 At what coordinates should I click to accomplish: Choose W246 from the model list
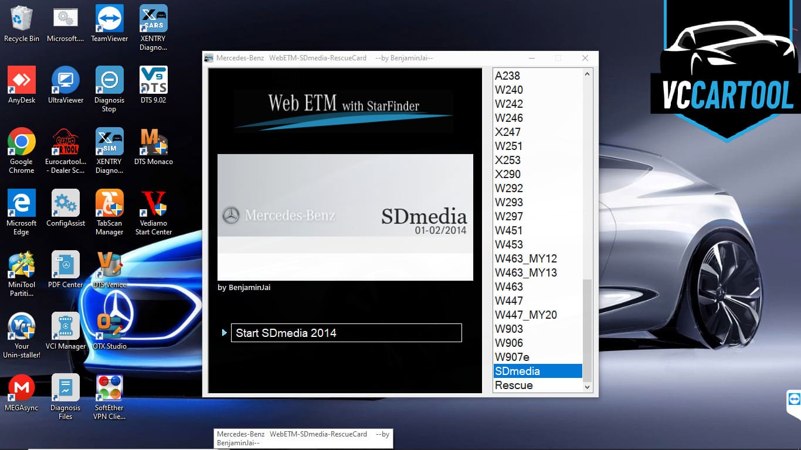(538, 118)
